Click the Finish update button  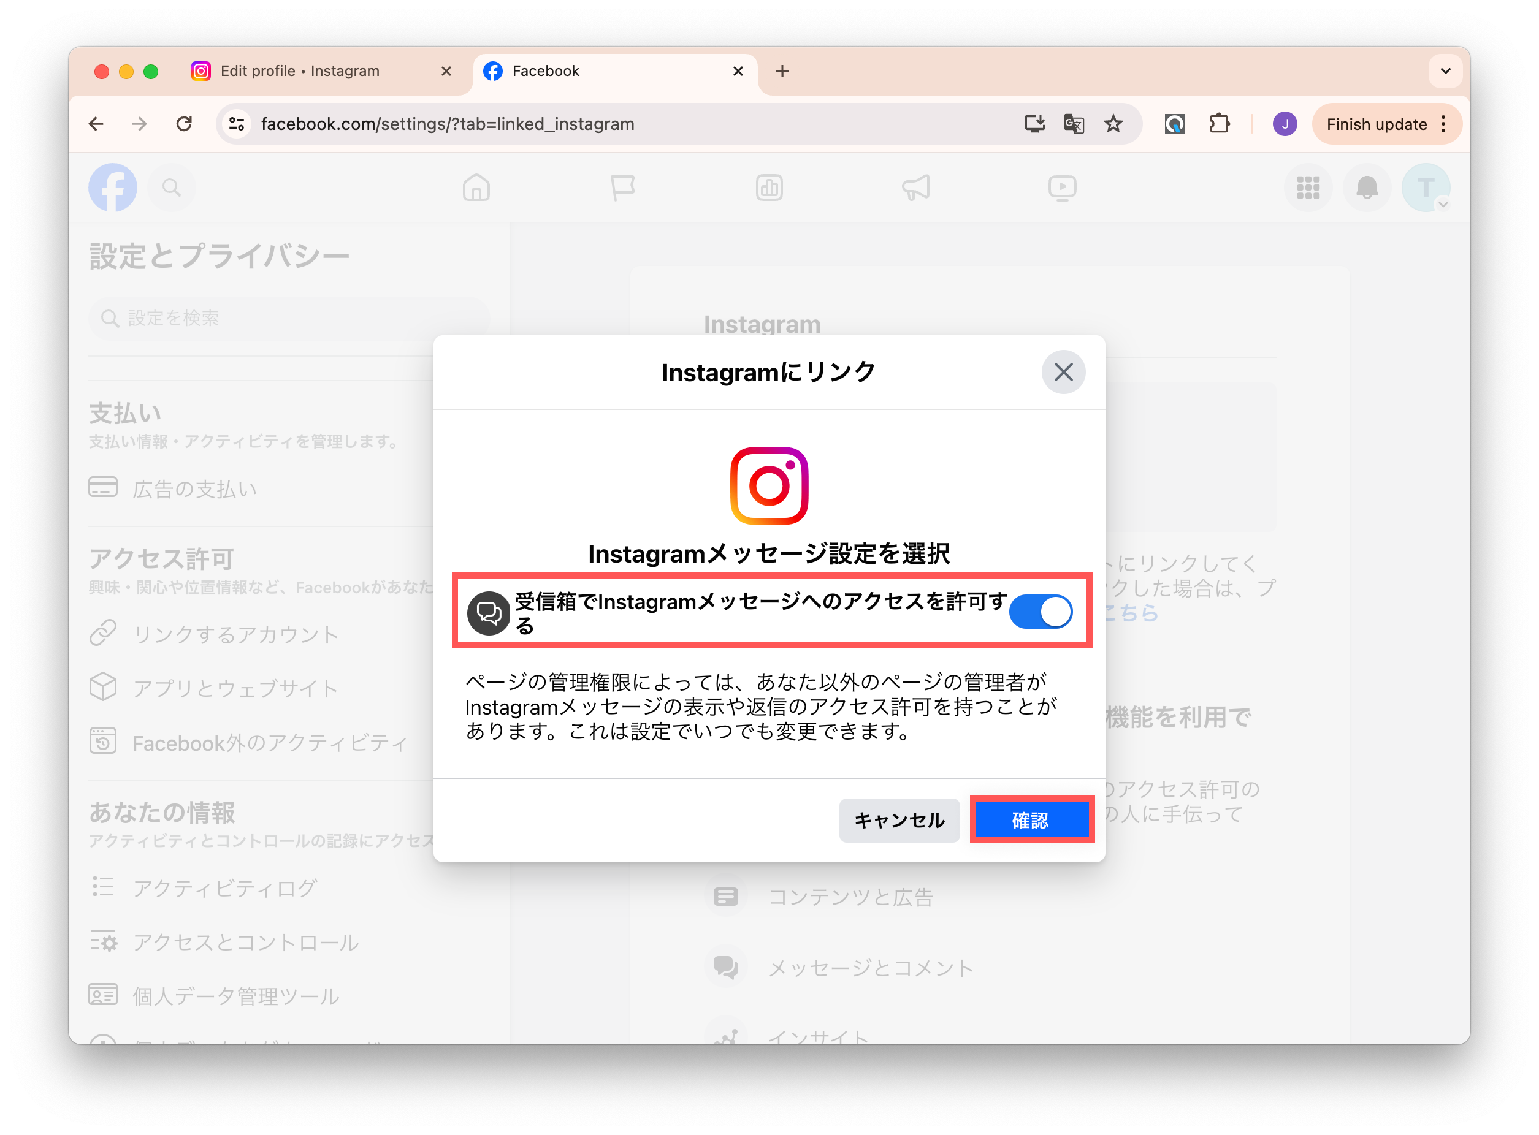(x=1376, y=124)
